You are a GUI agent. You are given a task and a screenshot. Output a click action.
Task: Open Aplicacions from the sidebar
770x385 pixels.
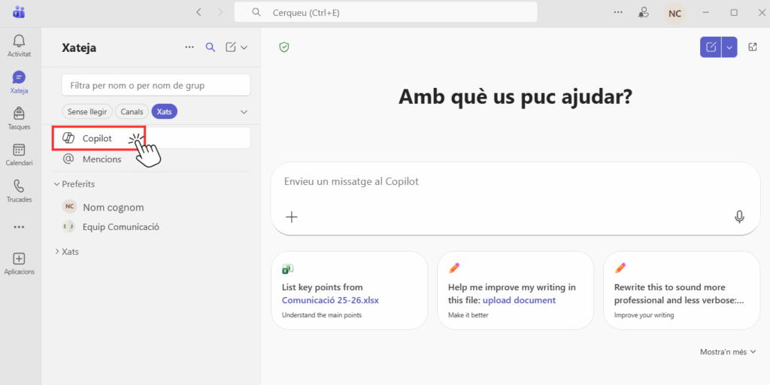coord(19,262)
